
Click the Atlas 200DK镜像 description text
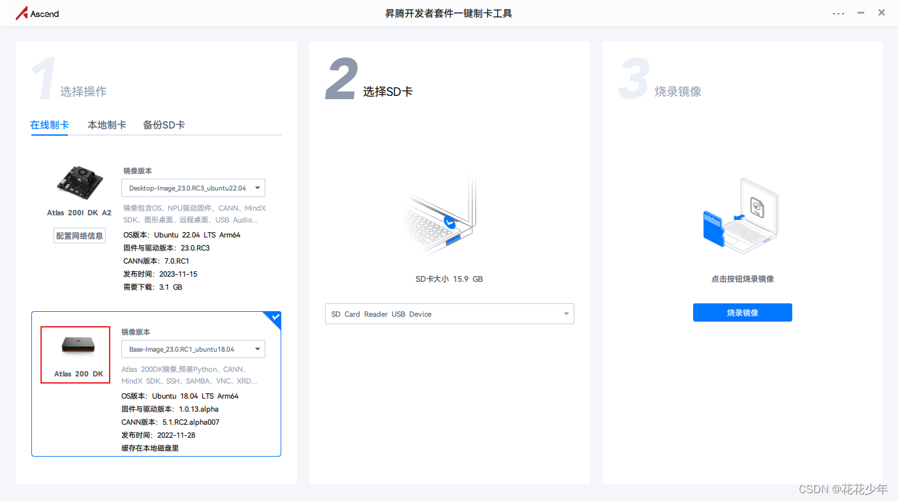189,375
